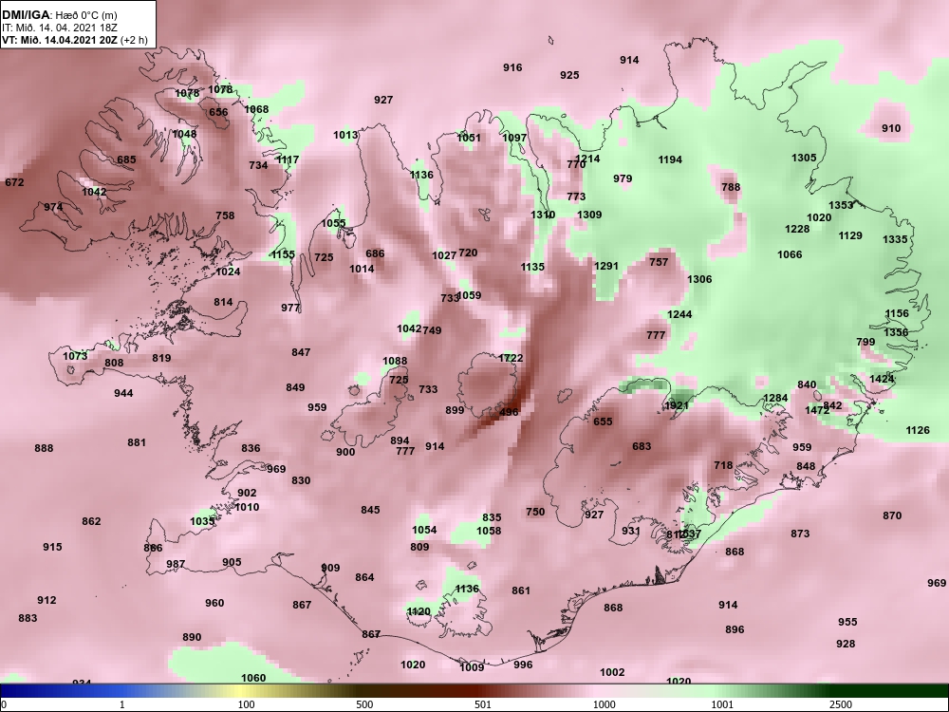
Task: Click the value 1424 on the east coast
Action: [x=882, y=379]
